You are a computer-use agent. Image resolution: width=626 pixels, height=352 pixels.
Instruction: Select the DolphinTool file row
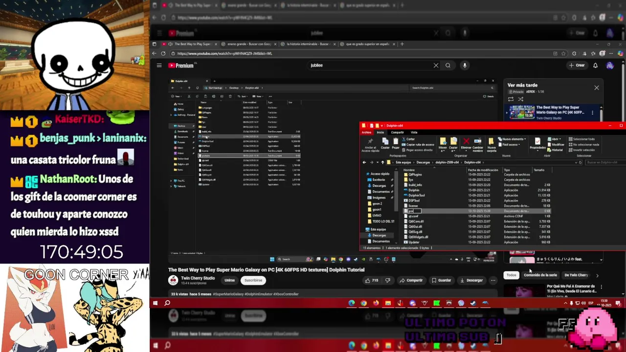477,196
